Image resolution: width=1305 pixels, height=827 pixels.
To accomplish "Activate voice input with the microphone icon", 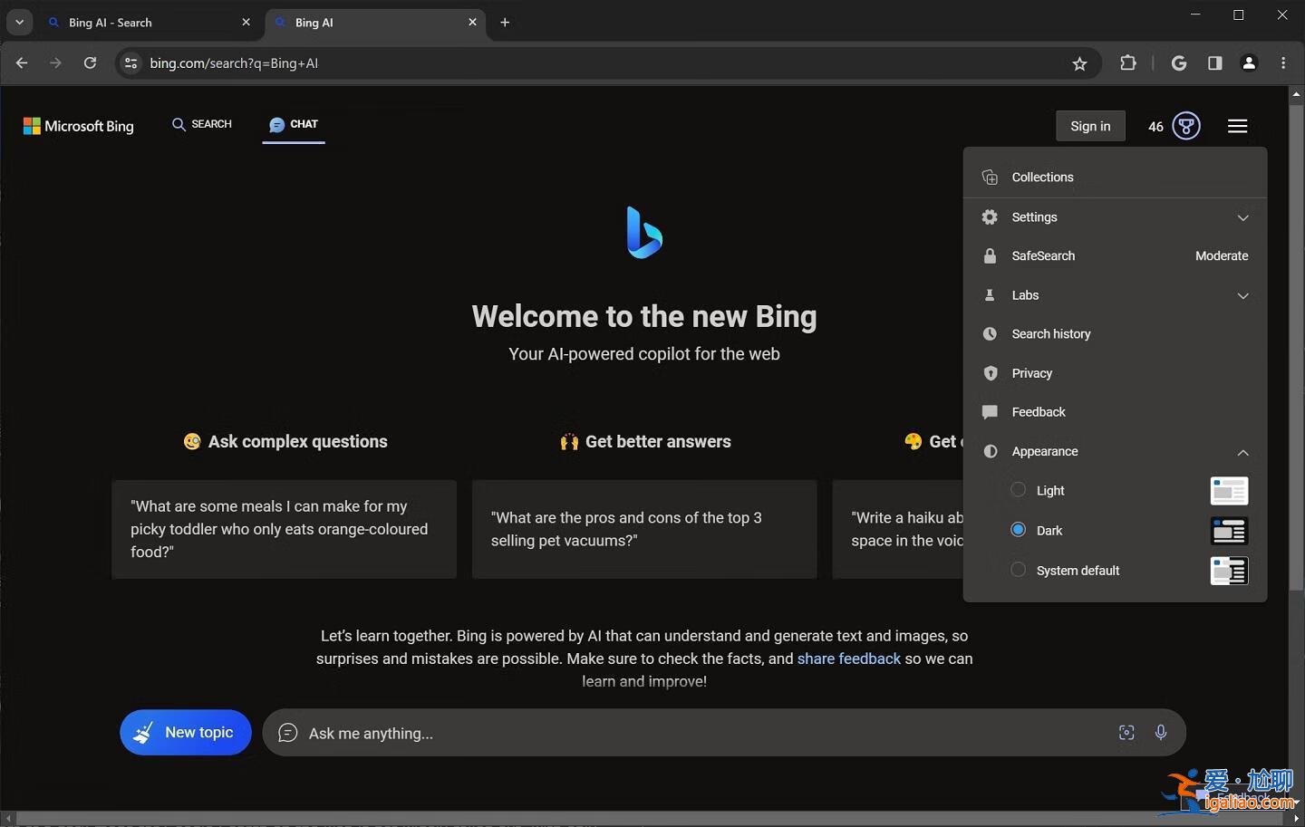I will 1161,733.
